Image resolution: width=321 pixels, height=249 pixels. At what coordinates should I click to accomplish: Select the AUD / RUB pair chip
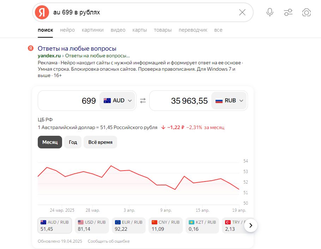pos(55,225)
